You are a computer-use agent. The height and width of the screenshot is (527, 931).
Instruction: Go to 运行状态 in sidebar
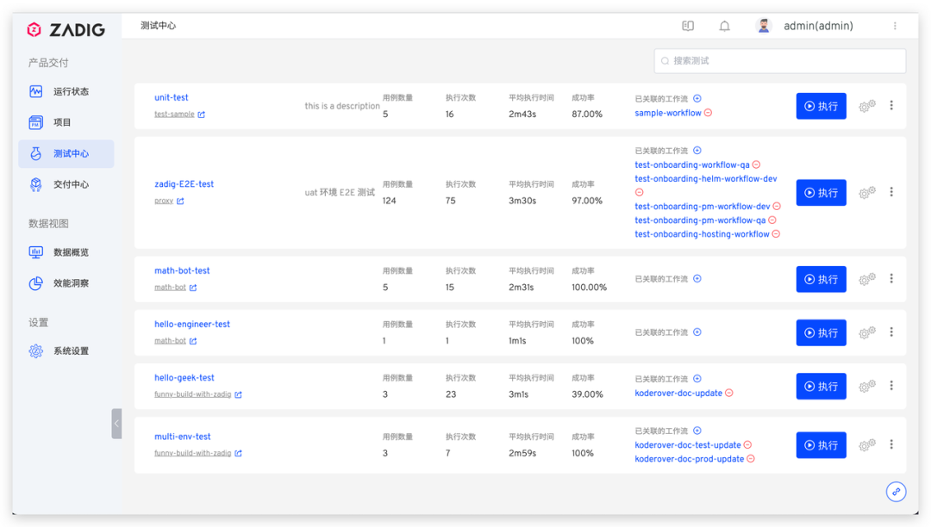pos(66,91)
